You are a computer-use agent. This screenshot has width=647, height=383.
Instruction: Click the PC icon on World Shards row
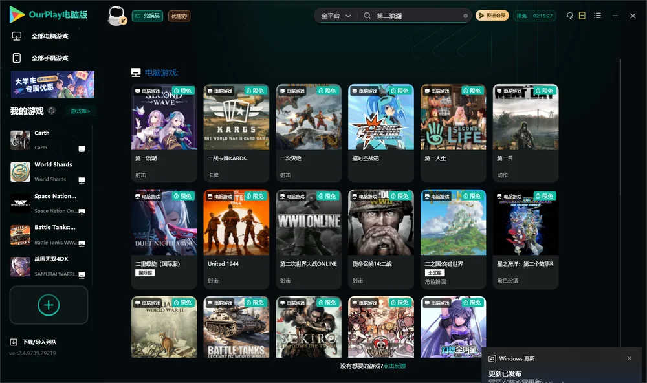click(x=82, y=181)
